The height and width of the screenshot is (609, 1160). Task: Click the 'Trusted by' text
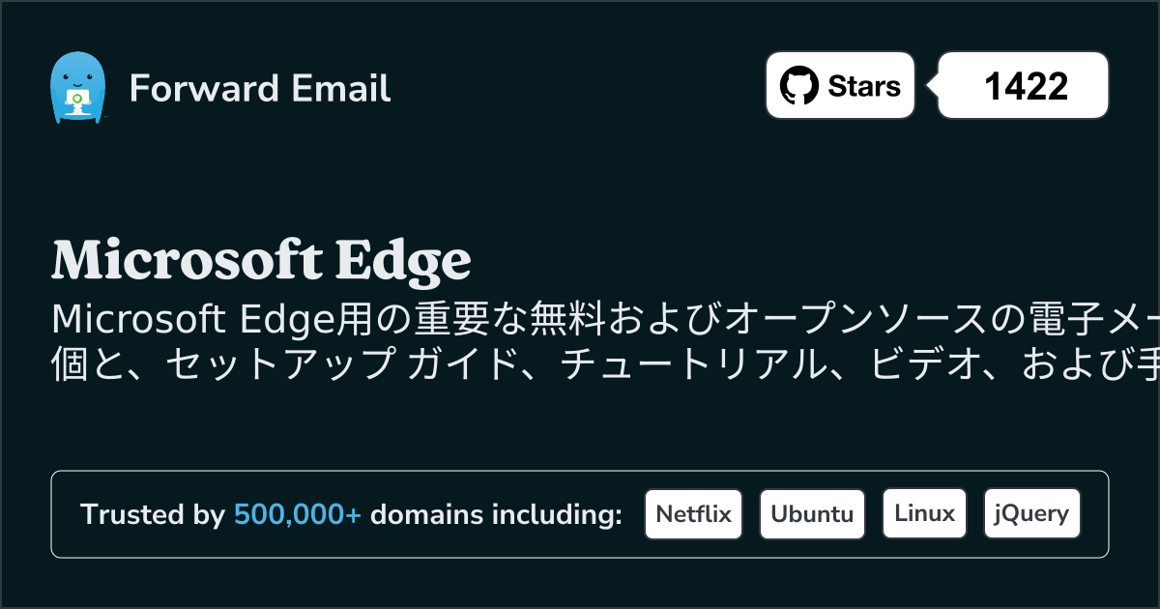point(153,515)
